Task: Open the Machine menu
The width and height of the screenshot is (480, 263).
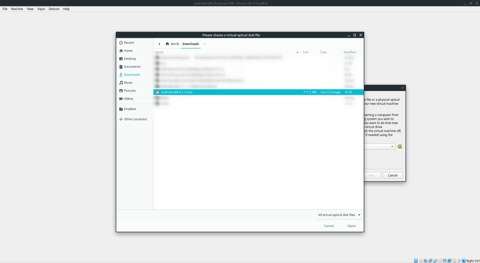Action: (17, 9)
